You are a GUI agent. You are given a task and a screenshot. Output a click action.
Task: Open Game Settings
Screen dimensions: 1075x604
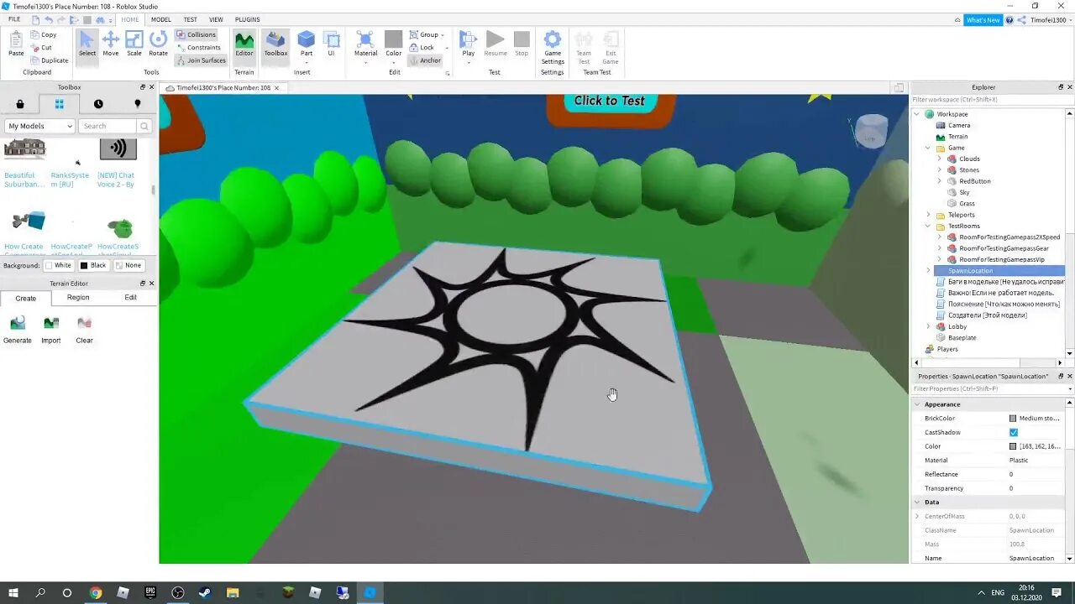(x=553, y=46)
